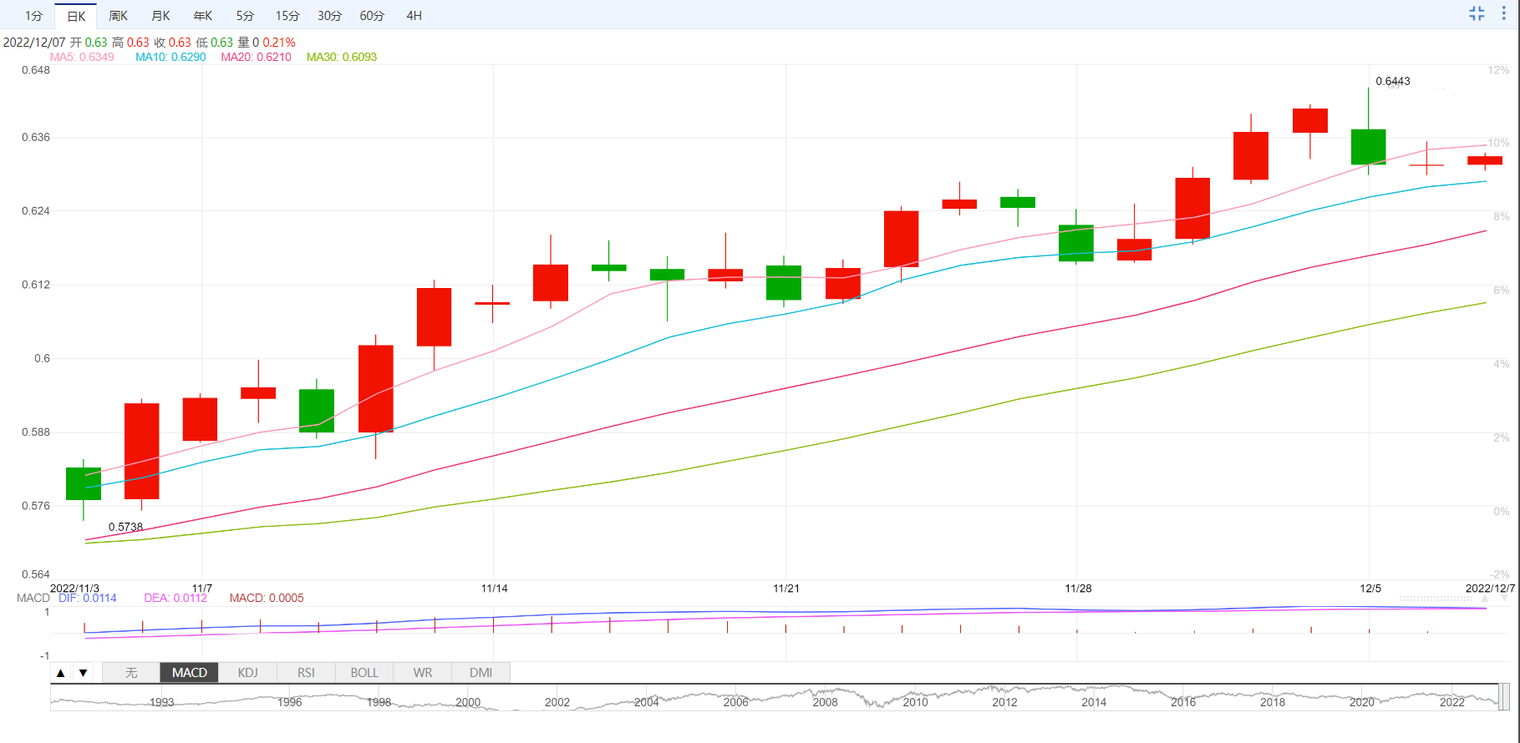The width and height of the screenshot is (1520, 743).
Task: Click the 12/5 date axis label
Action: coord(1370,589)
